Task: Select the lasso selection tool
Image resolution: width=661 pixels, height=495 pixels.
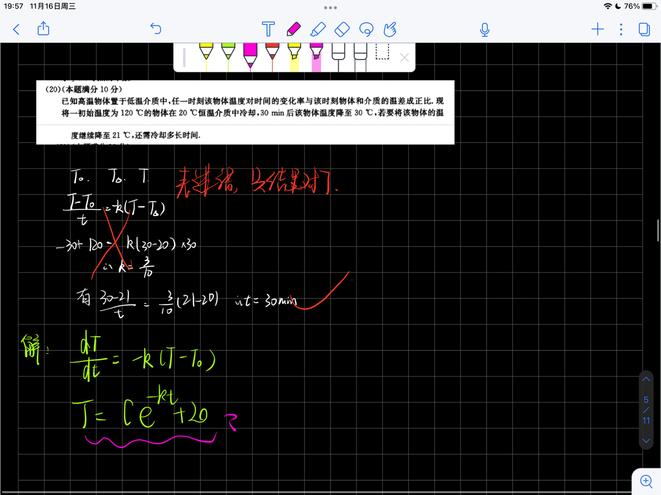Action: [x=366, y=29]
